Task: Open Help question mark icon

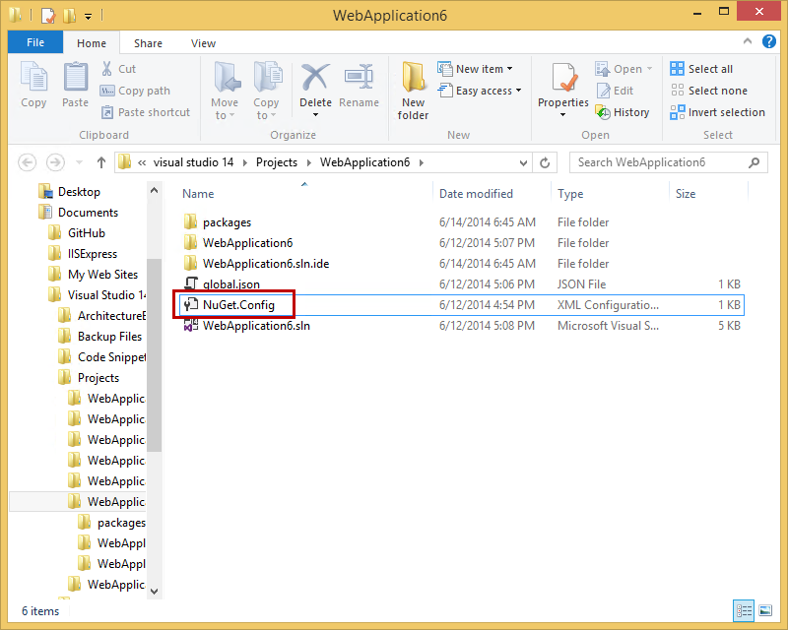Action: pyautogui.click(x=769, y=41)
